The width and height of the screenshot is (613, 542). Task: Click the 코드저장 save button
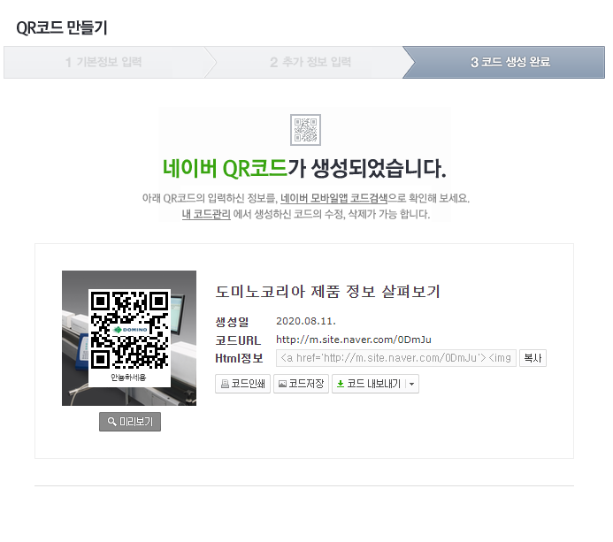coord(301,384)
